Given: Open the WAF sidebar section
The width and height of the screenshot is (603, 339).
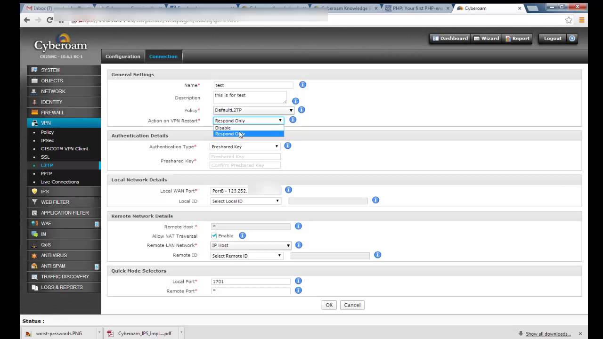Looking at the screenshot, I should [x=64, y=223].
